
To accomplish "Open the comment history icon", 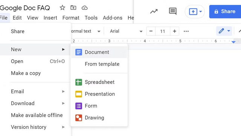I will [173, 11].
